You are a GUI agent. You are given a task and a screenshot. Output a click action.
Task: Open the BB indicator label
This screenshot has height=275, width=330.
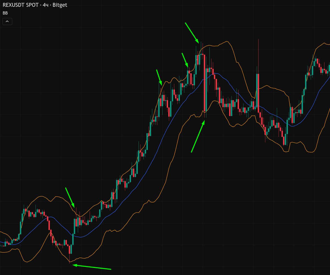click(x=5, y=13)
